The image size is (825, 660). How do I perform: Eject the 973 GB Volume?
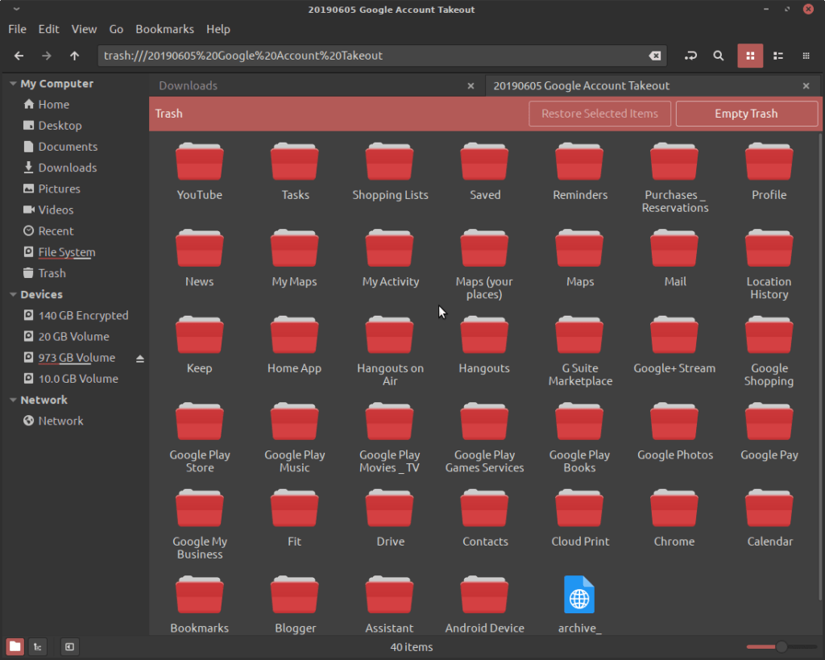click(140, 359)
